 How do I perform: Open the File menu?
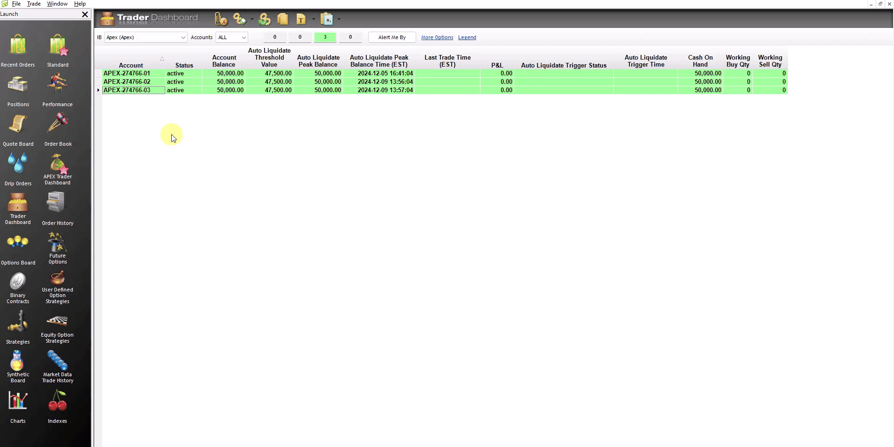click(x=16, y=4)
